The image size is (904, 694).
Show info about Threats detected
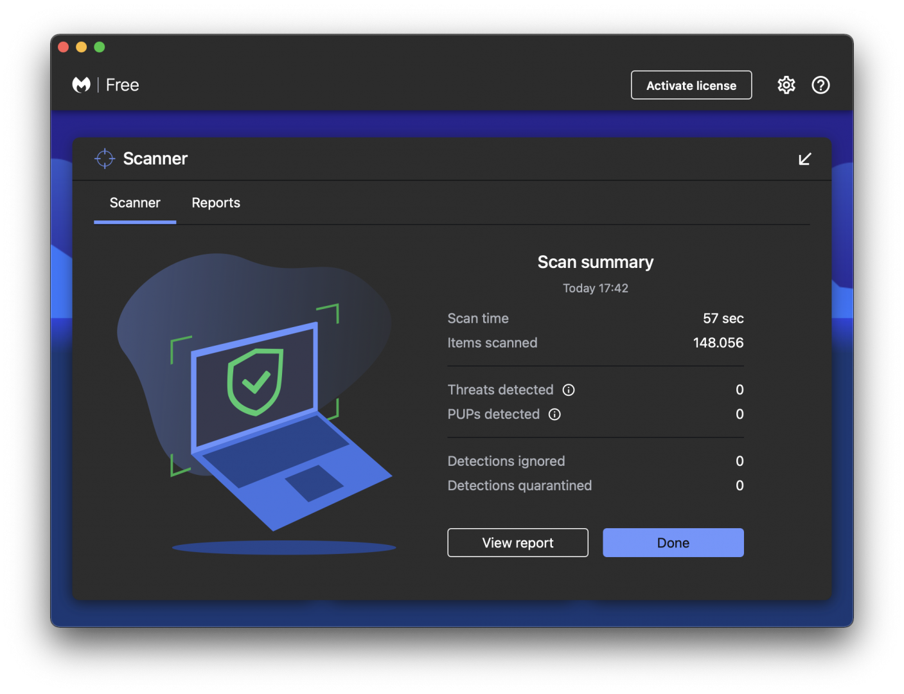point(569,390)
